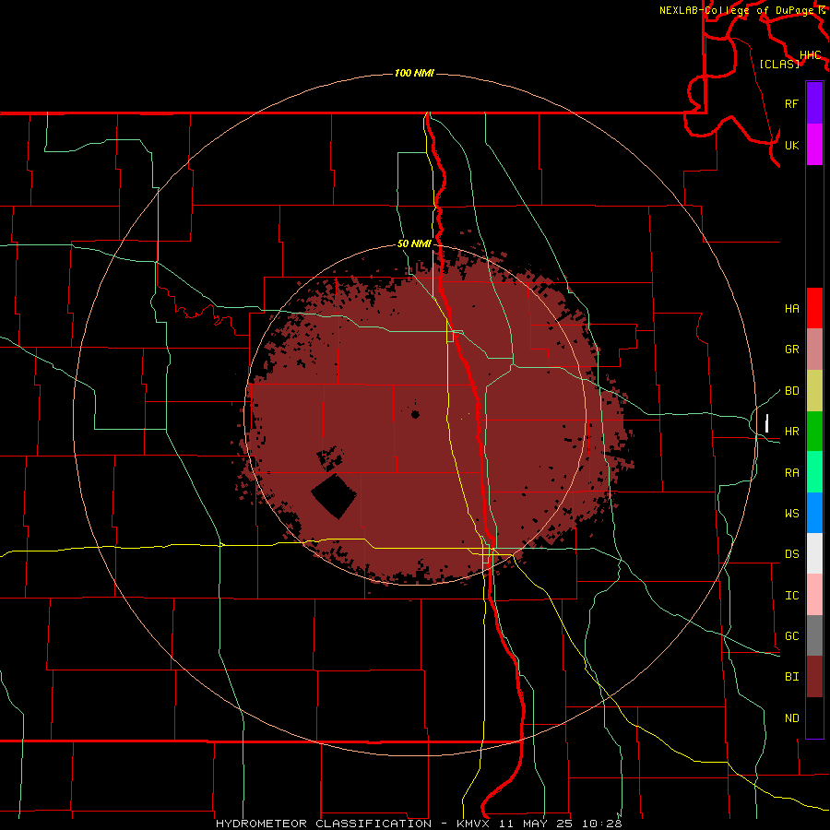Click the ND legend label
Image resolution: width=830 pixels, height=830 pixels.
[x=791, y=718]
